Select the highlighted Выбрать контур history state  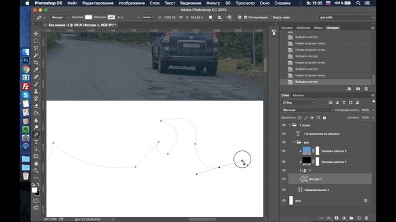(x=325, y=82)
